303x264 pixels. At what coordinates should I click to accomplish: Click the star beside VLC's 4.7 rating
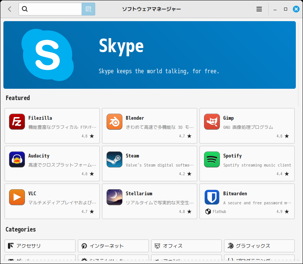tap(92, 212)
